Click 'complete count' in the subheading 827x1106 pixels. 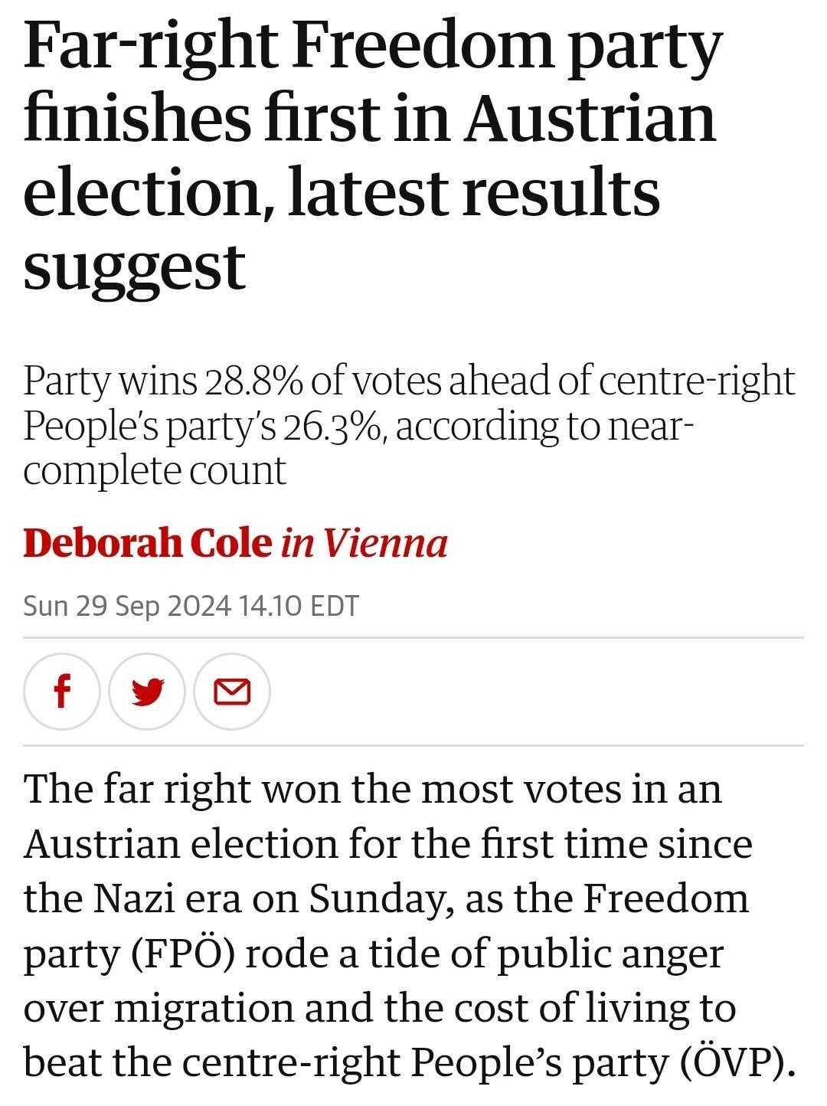[155, 470]
